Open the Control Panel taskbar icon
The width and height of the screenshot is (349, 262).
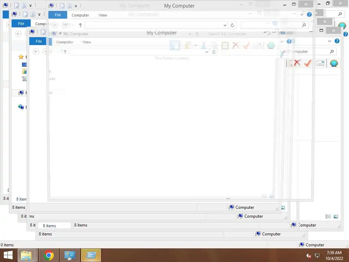[x=70, y=255]
